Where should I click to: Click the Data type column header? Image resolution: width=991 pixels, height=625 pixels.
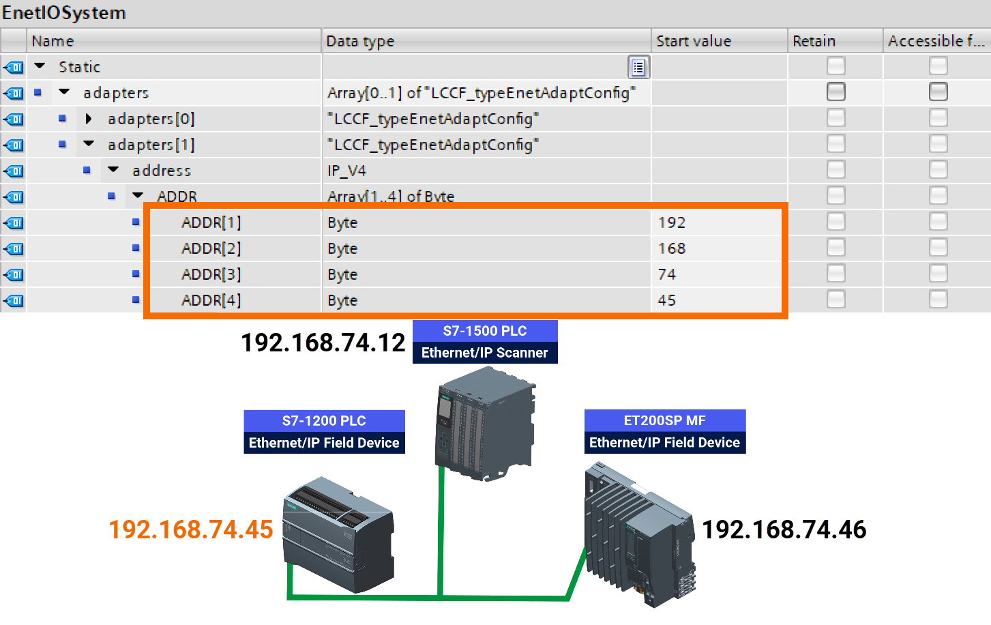pos(486,41)
